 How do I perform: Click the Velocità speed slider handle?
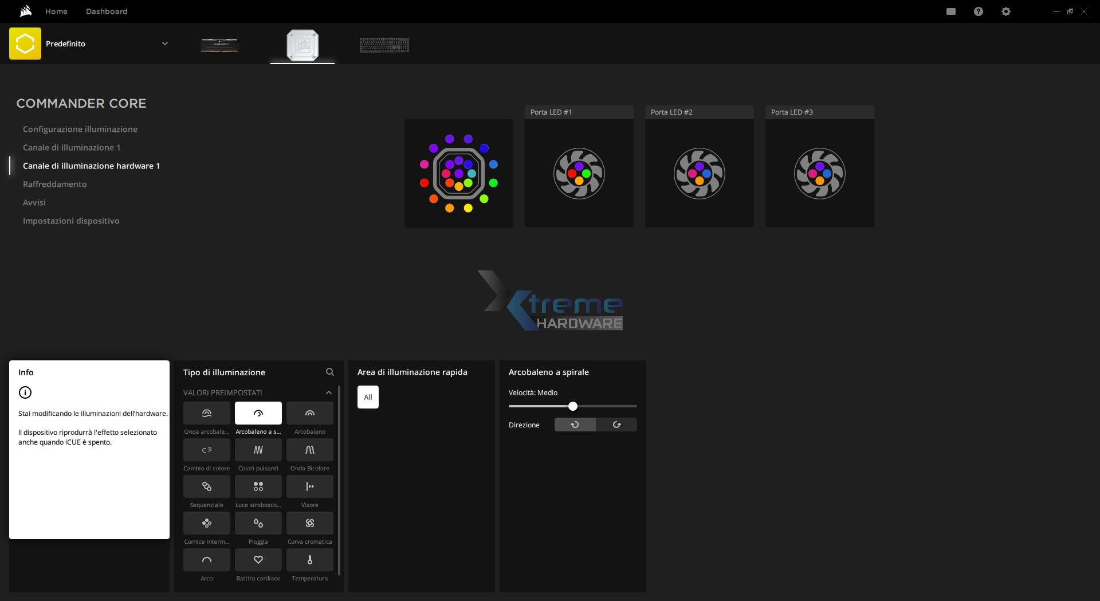click(572, 406)
